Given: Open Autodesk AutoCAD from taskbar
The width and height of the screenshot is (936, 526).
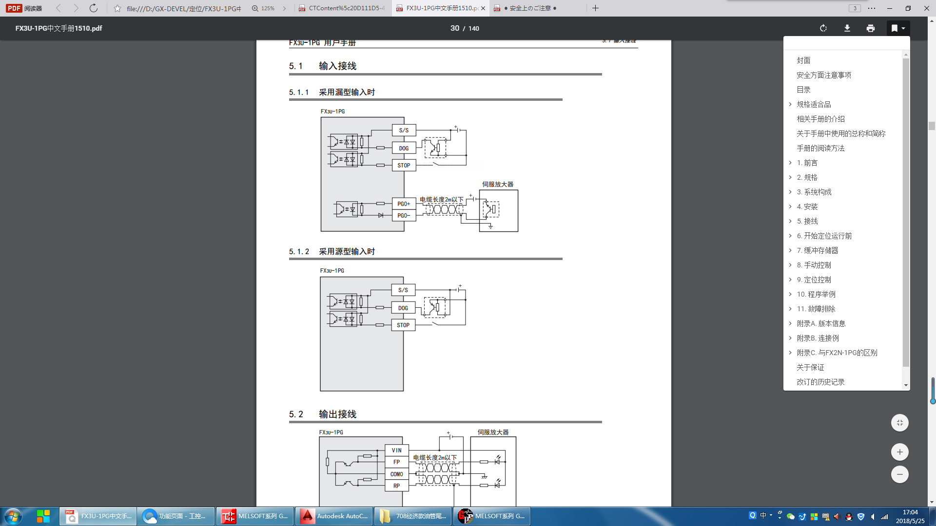Looking at the screenshot, I should tap(334, 516).
